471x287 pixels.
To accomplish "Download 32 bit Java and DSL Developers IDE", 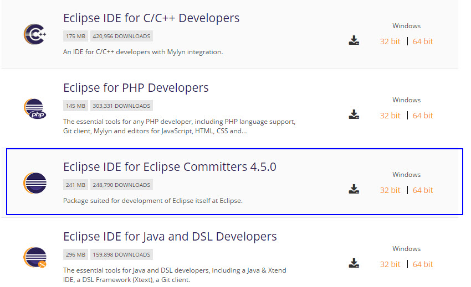I will pyautogui.click(x=390, y=264).
